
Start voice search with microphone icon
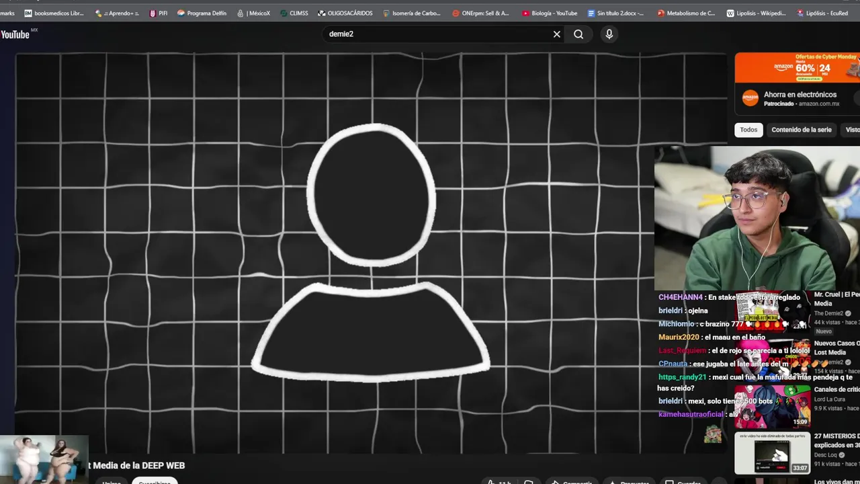[x=609, y=34]
